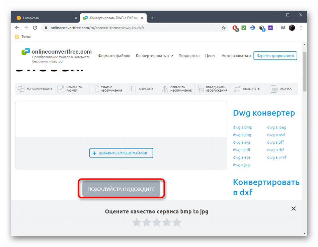This screenshot has width=318, height=247.
Task: Select the Отразить изображение tool
Action: click(x=177, y=89)
